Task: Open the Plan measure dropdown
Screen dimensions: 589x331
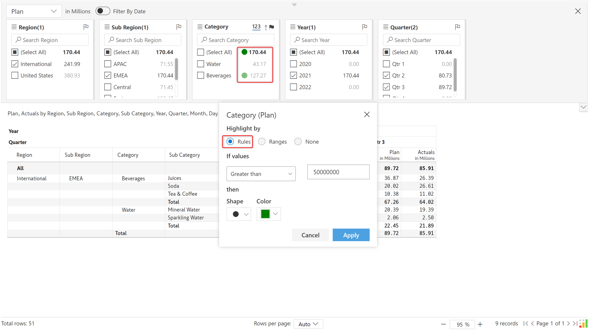Action: pos(34,11)
